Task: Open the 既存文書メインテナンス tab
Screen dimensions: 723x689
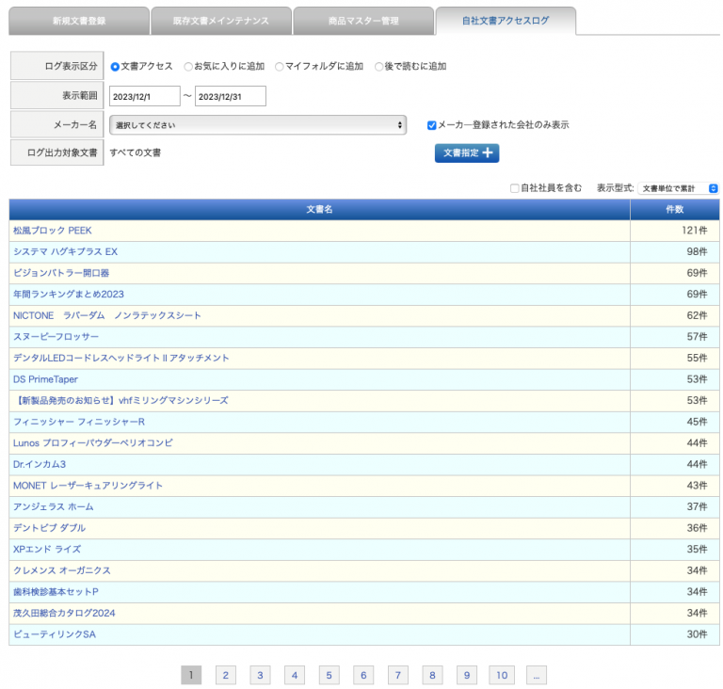Action: click(221, 21)
